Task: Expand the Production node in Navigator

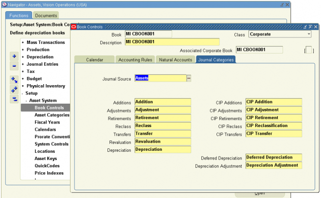Action: 23,50
